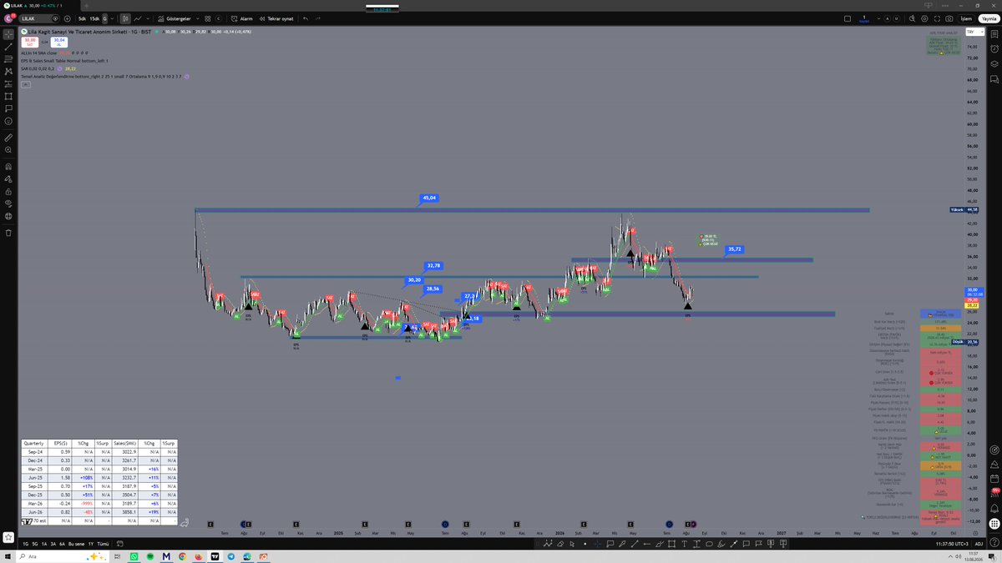Choose the rectangle shape in bottom toolbar
This screenshot has height=563, width=1002.
(x=671, y=544)
